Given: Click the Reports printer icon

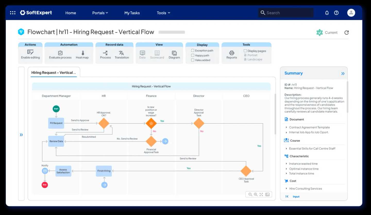Looking at the screenshot, I should tap(232, 53).
